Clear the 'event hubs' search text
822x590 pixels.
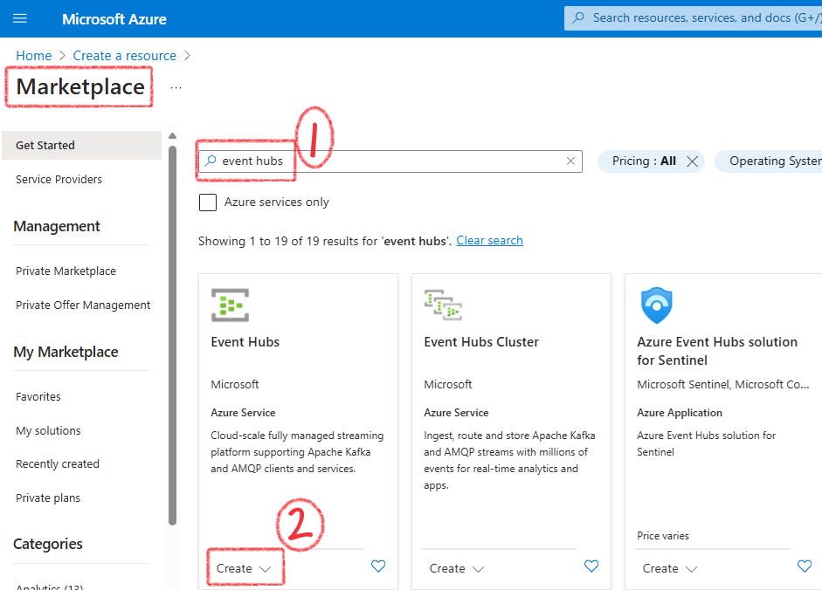(571, 161)
